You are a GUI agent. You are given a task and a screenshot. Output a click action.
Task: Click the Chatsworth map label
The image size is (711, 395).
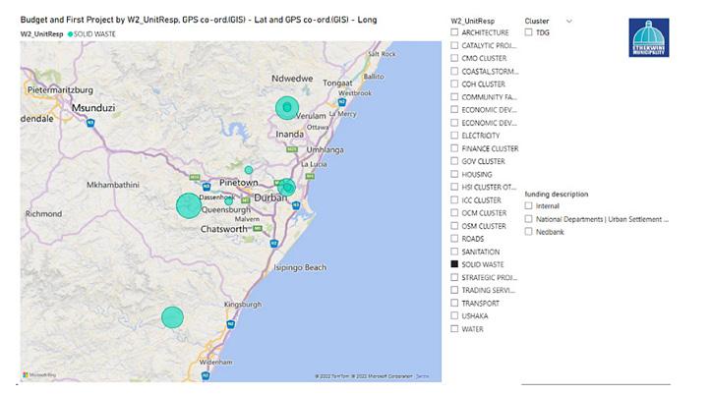point(224,229)
